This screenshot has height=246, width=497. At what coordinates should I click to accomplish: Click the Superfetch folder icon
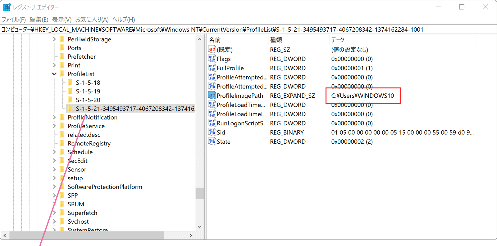click(x=62, y=213)
